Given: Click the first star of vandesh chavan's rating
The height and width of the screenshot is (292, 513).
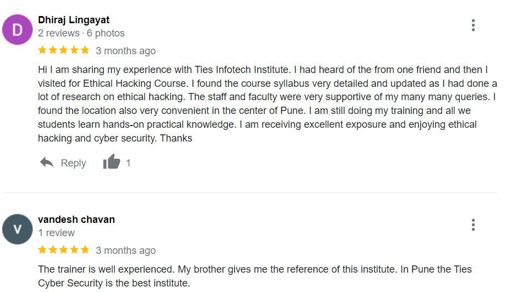Looking at the screenshot, I should click(43, 250).
